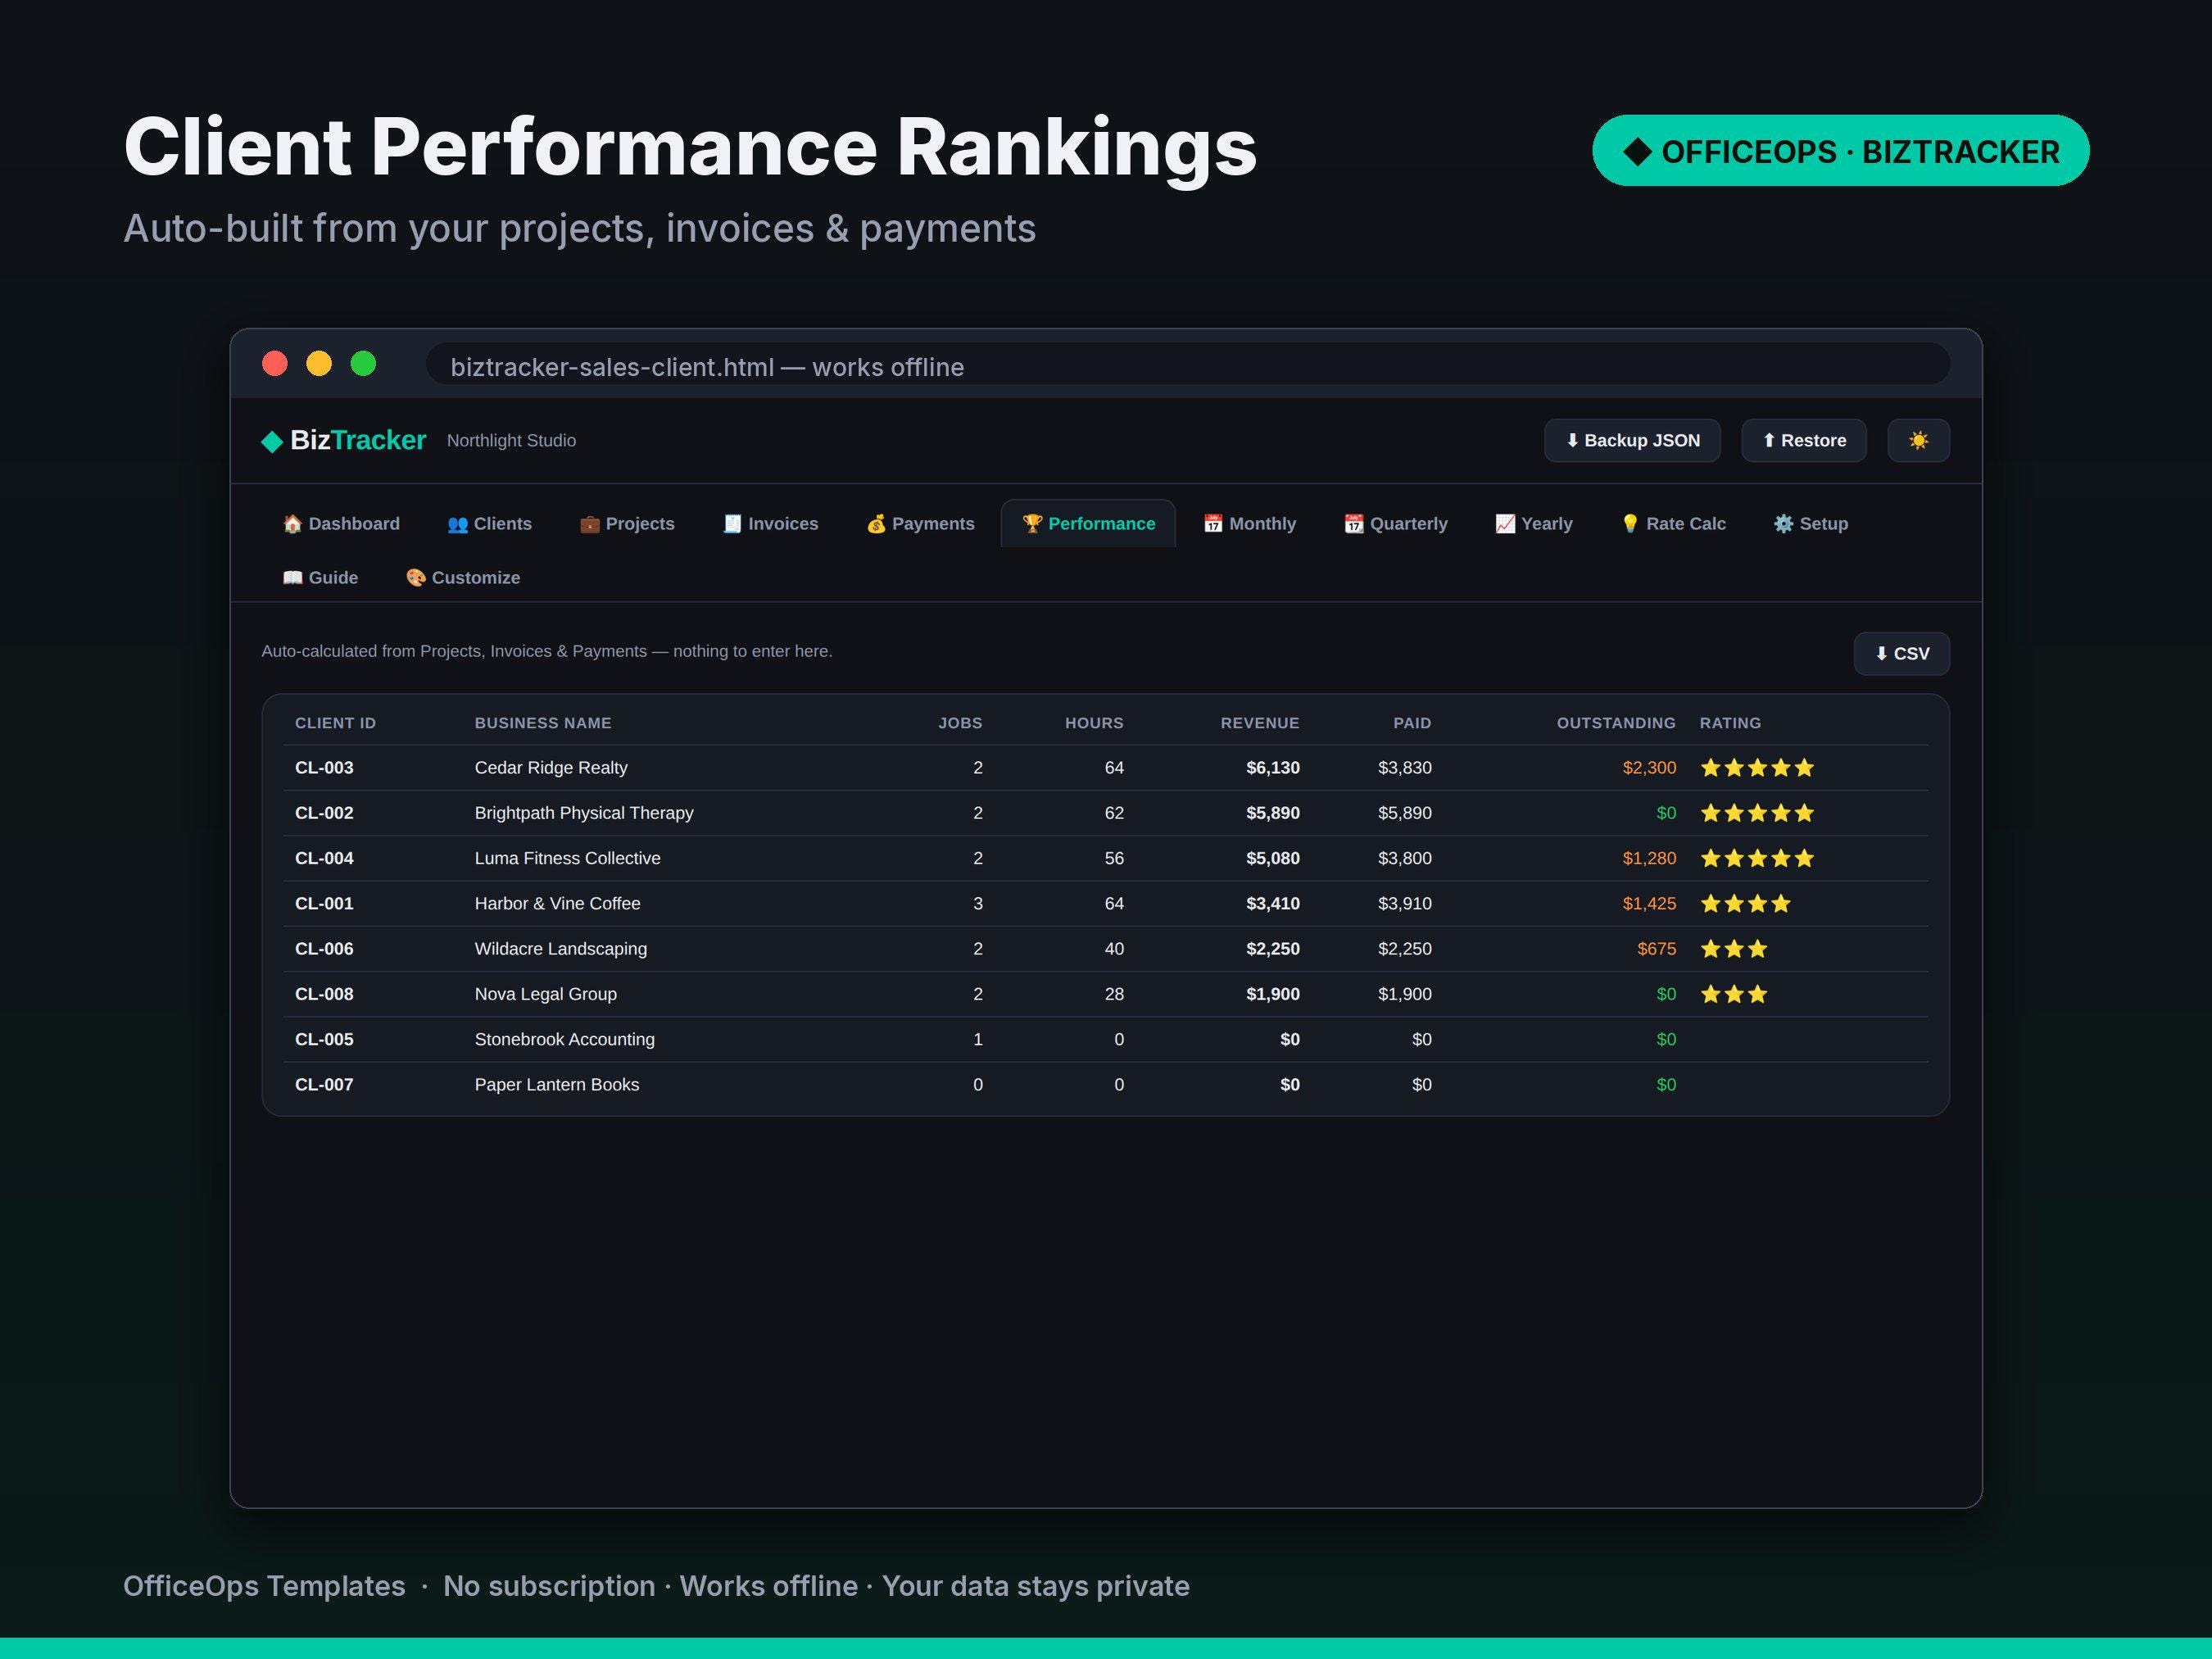Go to the Setup tab

click(x=1810, y=523)
